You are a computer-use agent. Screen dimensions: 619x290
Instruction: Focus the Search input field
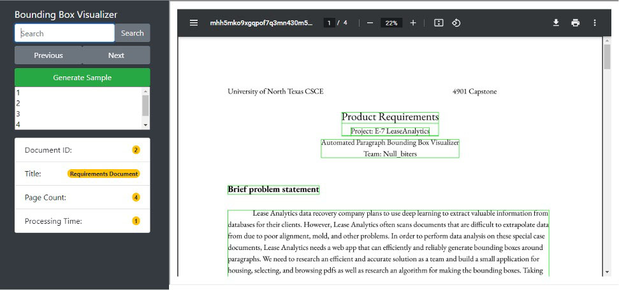pos(65,33)
